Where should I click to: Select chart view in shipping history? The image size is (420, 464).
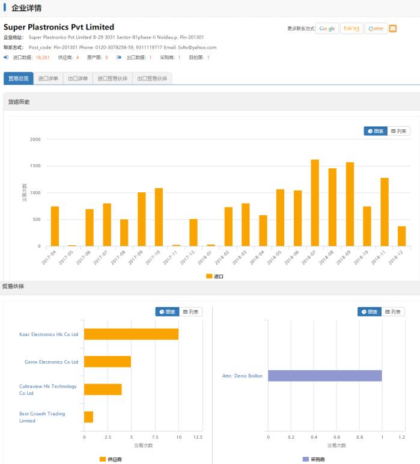pos(376,131)
